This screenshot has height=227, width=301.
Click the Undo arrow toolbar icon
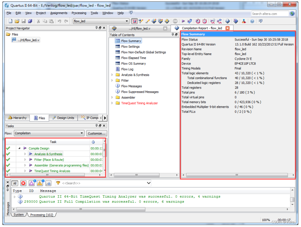point(59,21)
